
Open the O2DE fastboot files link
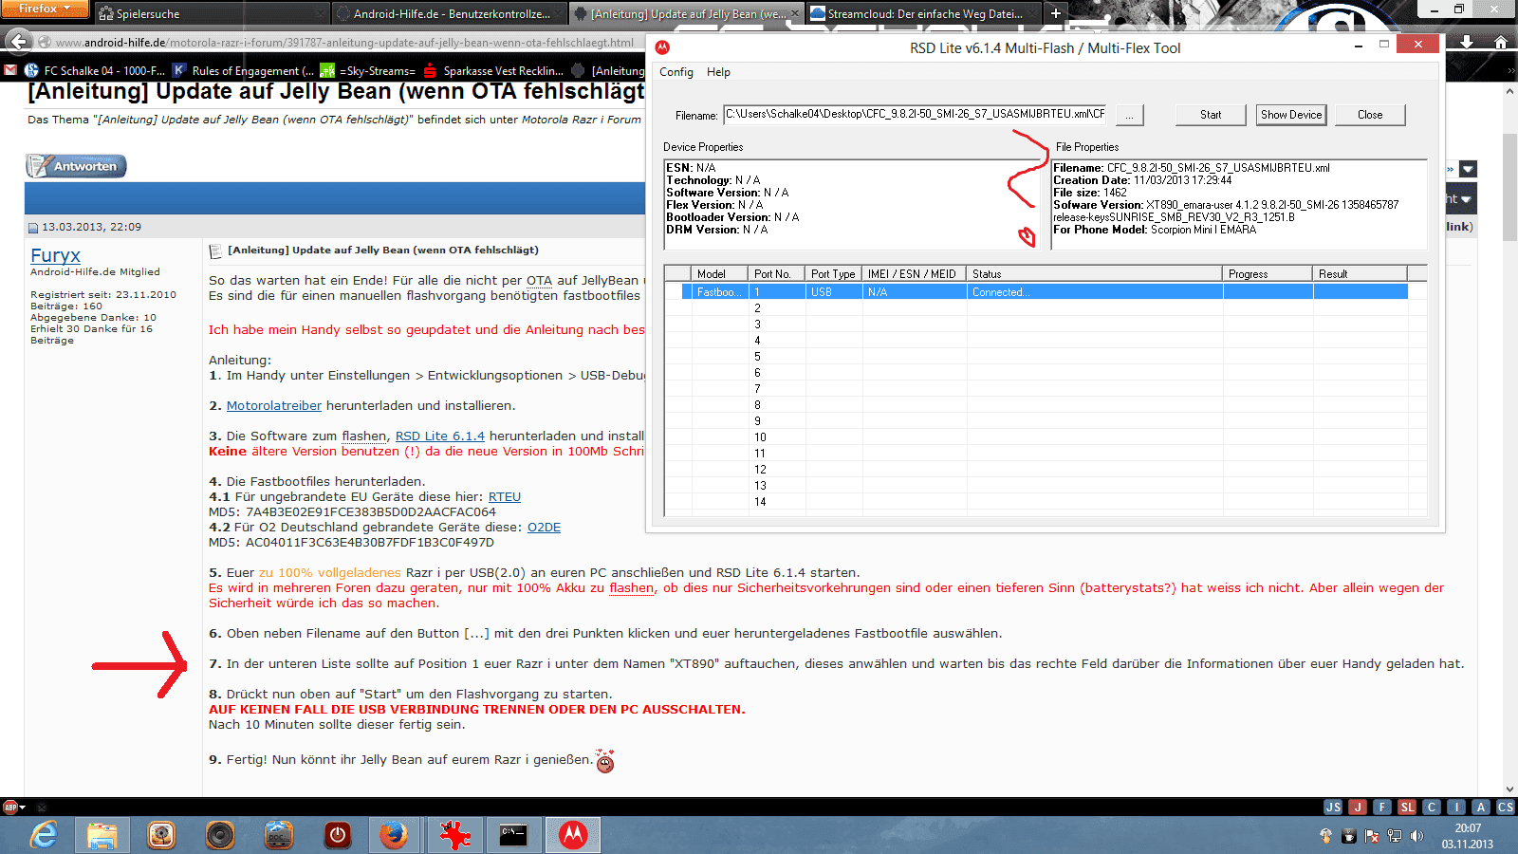pyautogui.click(x=544, y=527)
